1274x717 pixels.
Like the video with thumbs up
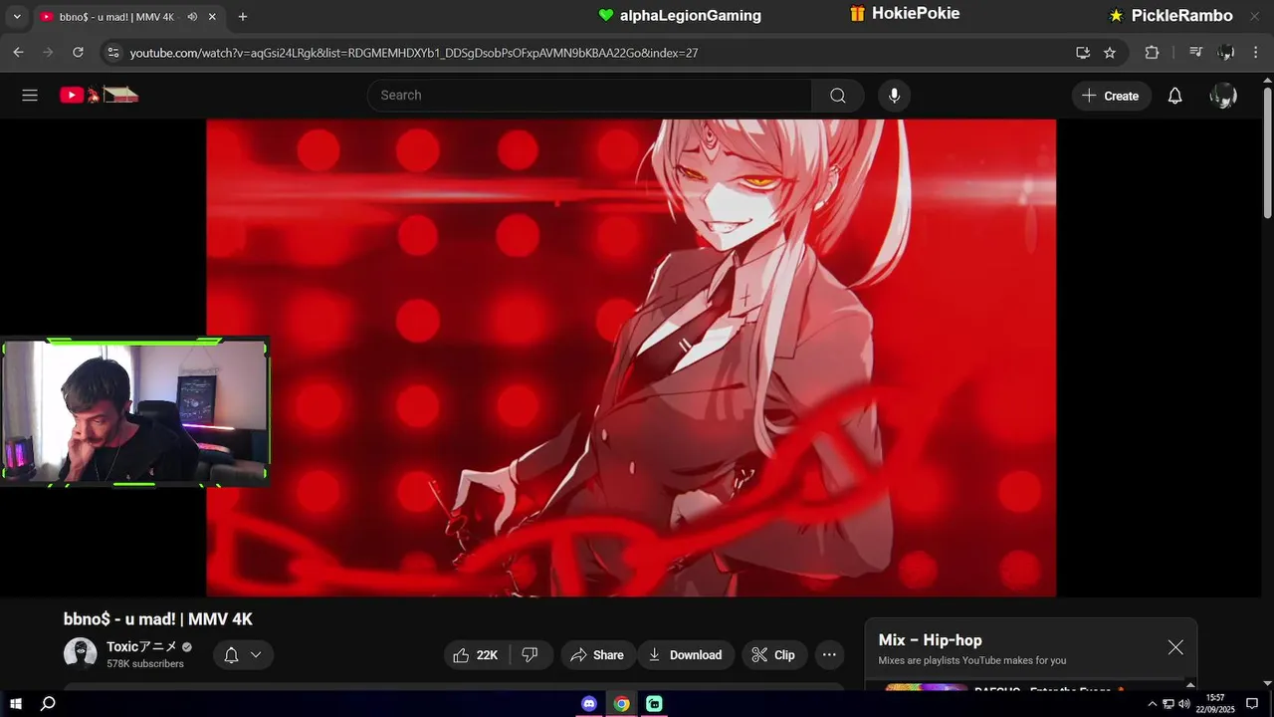click(477, 654)
